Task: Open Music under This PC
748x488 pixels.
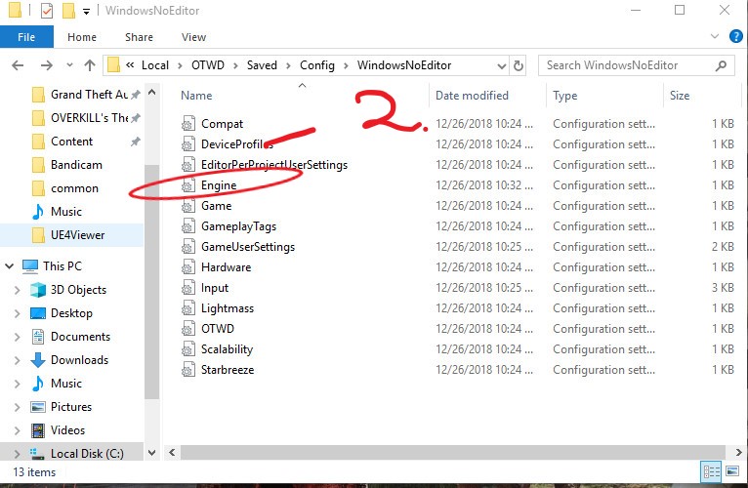Action: (65, 383)
